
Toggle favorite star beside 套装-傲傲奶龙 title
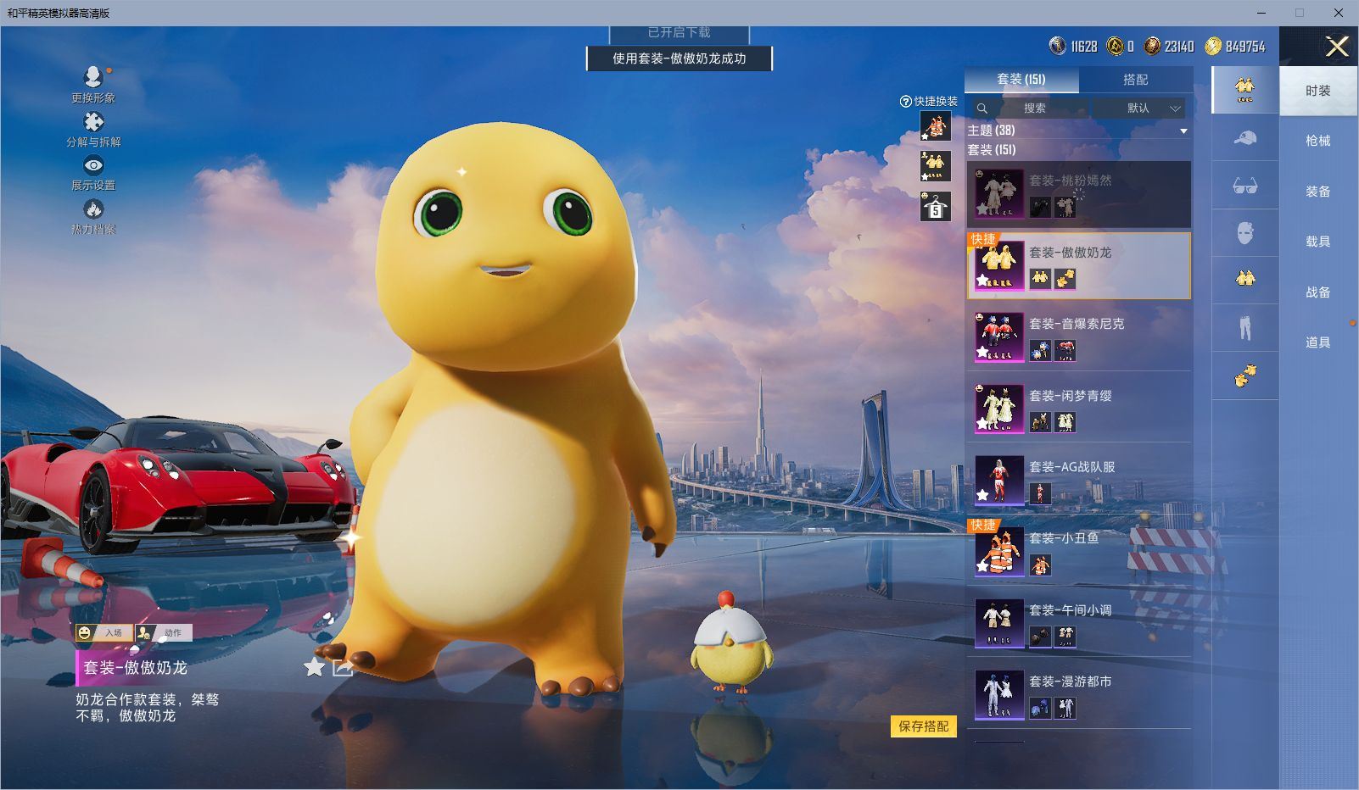pyautogui.click(x=314, y=668)
